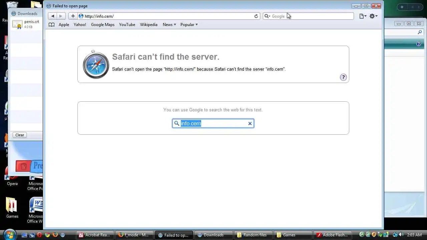Open the Safari settings gear menu
This screenshot has width=427, height=240.
373,16
